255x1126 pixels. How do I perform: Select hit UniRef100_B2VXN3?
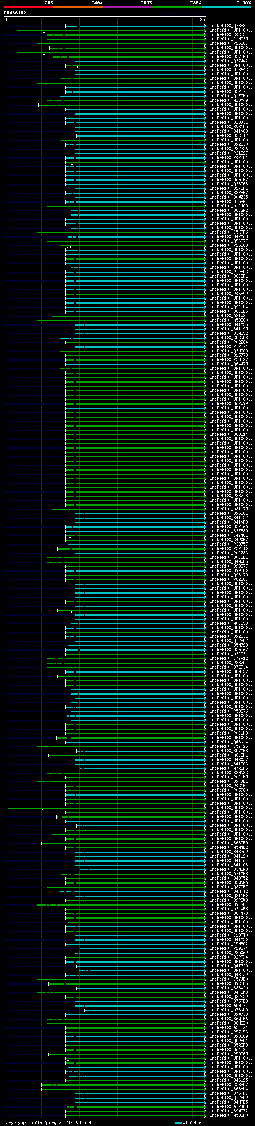pyautogui.click(x=229, y=56)
